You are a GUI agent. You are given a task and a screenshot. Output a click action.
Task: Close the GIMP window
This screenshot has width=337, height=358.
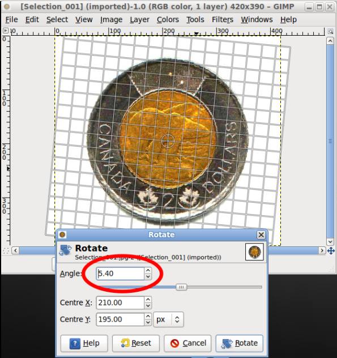(330, 7)
